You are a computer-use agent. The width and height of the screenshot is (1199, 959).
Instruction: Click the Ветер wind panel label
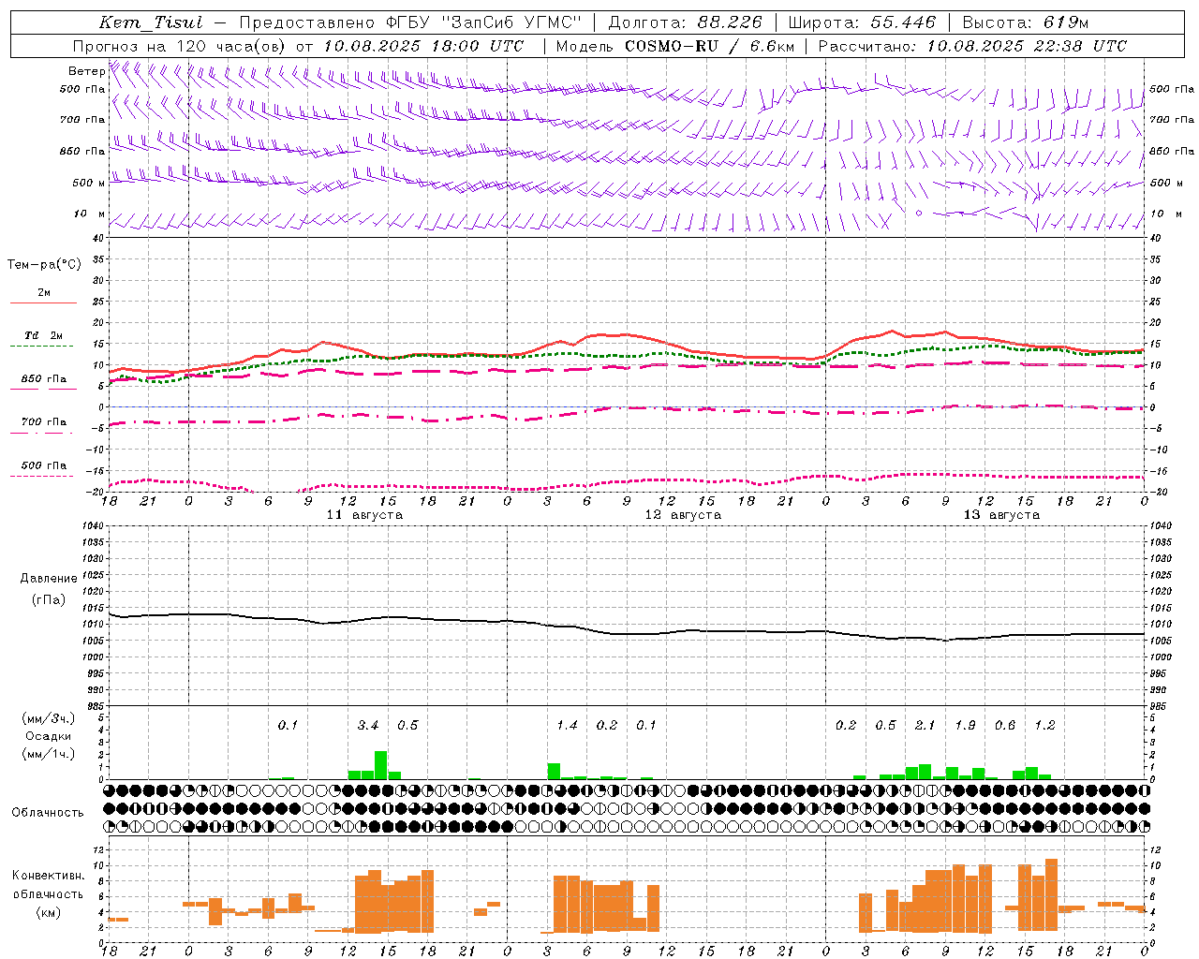pos(86,71)
